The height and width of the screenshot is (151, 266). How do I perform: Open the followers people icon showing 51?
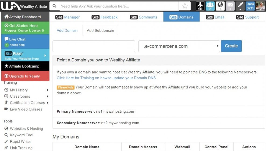210,6
